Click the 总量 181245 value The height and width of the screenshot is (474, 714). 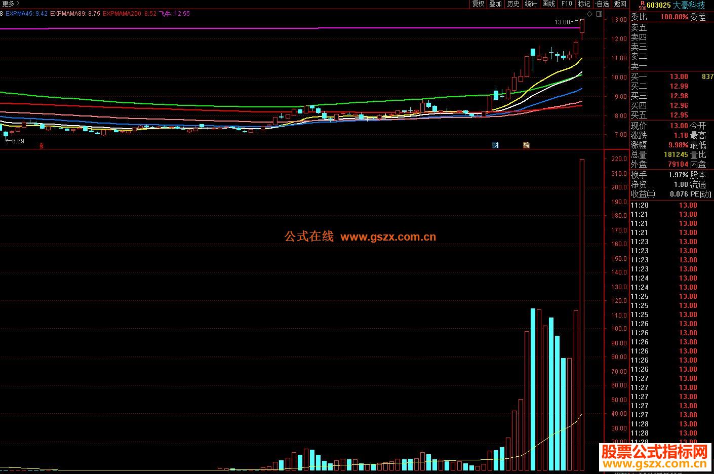pos(676,154)
